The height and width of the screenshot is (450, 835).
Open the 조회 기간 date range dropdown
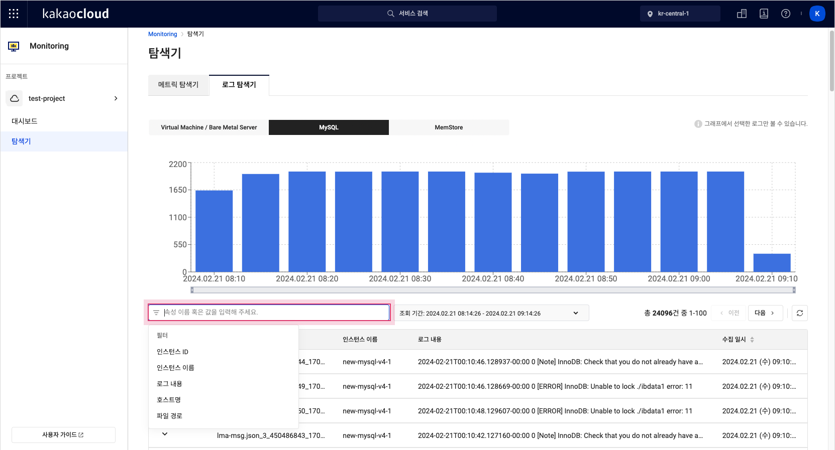[492, 313]
